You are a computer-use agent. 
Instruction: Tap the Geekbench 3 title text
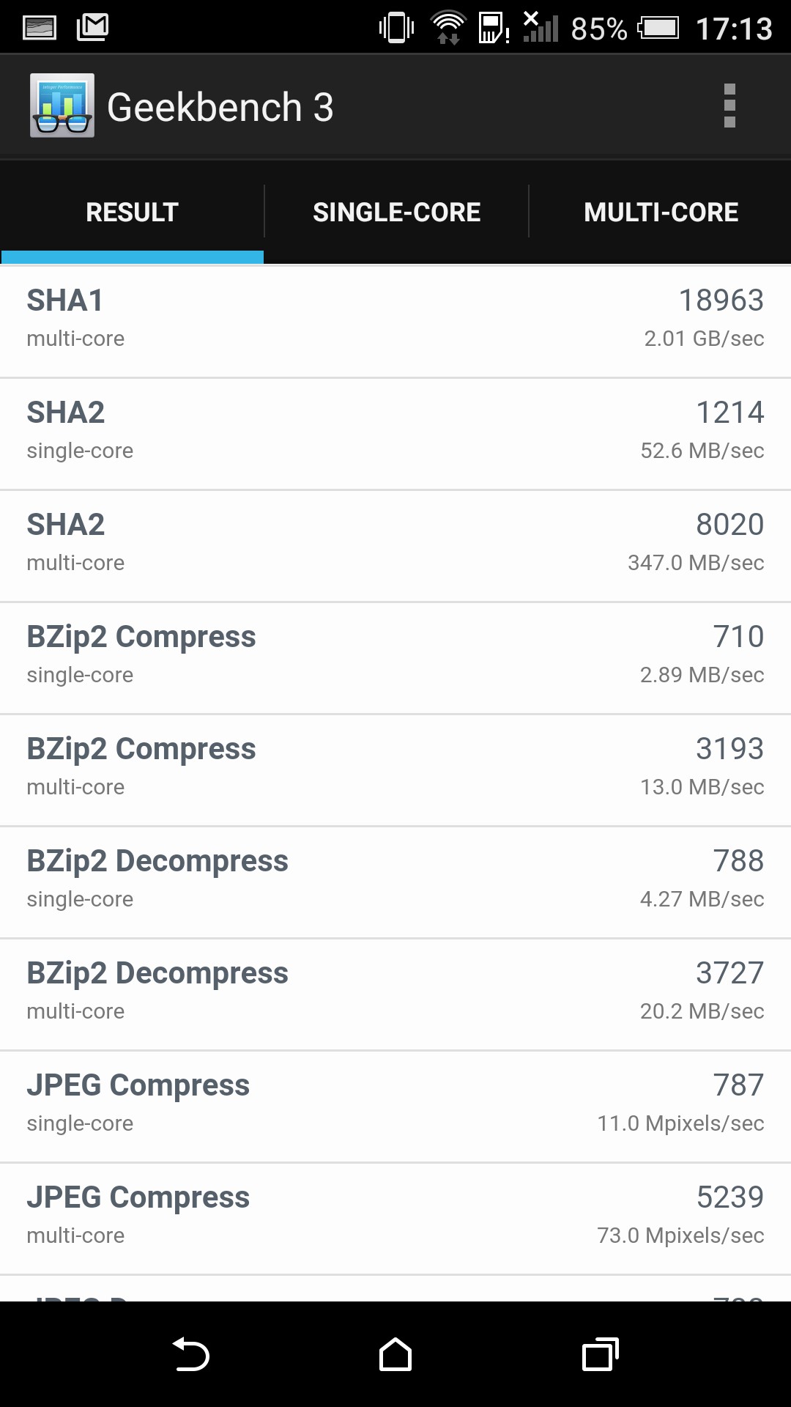point(220,107)
